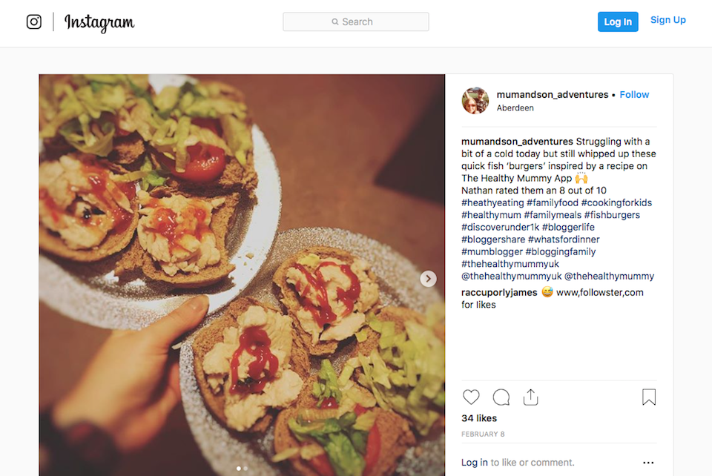Select the second carousel dot indicator
The image size is (712, 476).
[244, 469]
